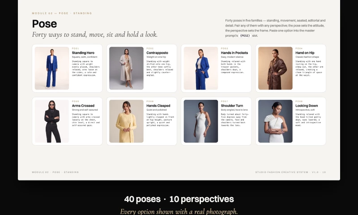Click the large Pose page heading

44,24
